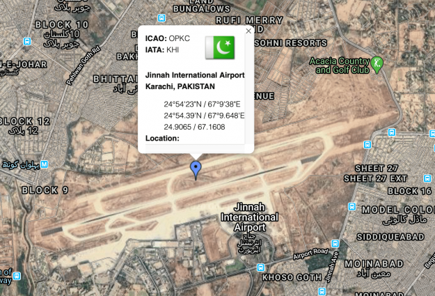The height and width of the screenshot is (296, 435).
Task: Click bus stop icon right of Sheet 27 Ext
Action: 427,178
